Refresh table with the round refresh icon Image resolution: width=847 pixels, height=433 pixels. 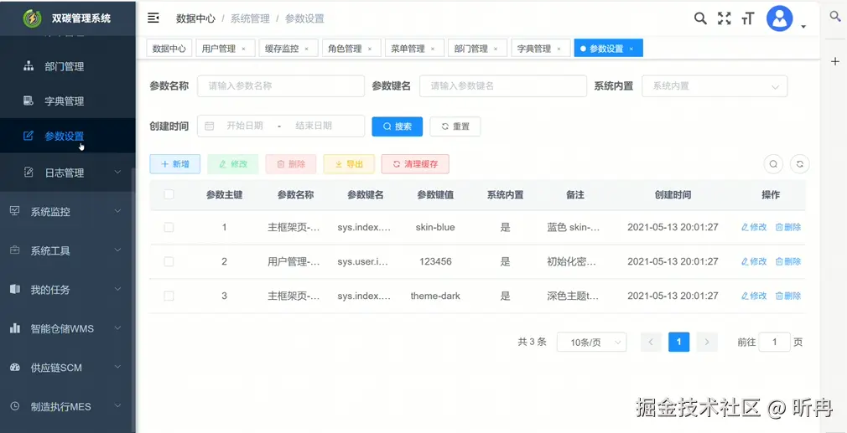click(799, 164)
